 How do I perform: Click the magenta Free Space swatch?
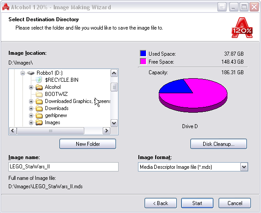click(143, 61)
